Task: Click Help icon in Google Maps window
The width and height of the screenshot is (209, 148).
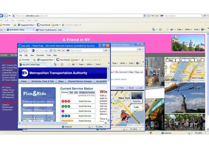Action: (137, 63)
